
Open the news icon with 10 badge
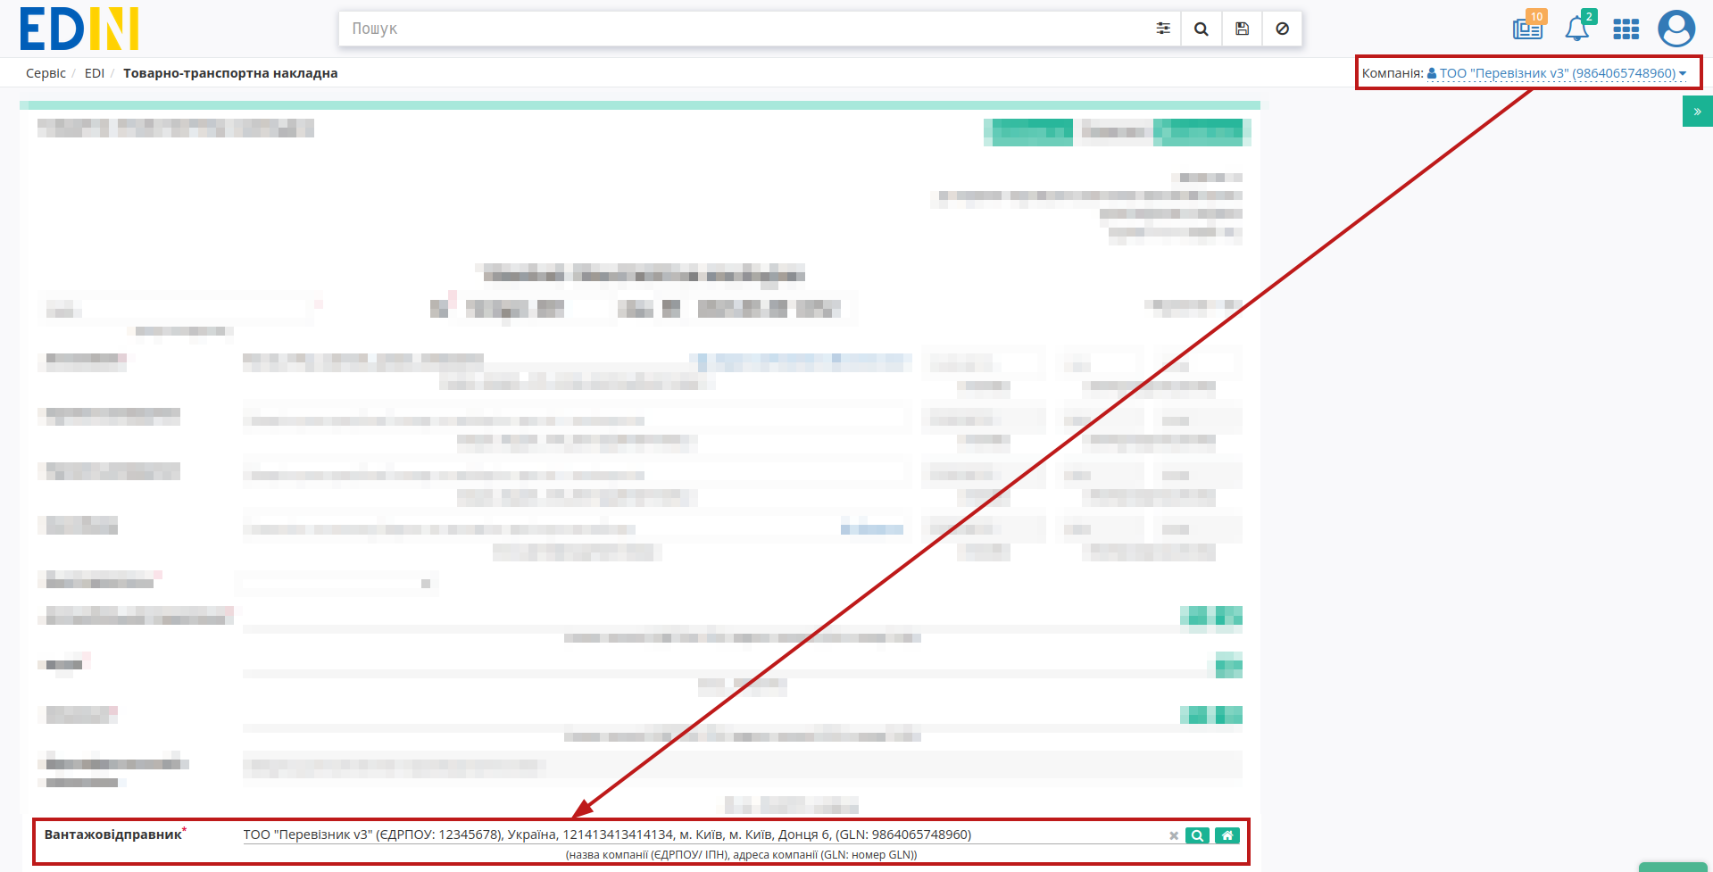tap(1528, 27)
